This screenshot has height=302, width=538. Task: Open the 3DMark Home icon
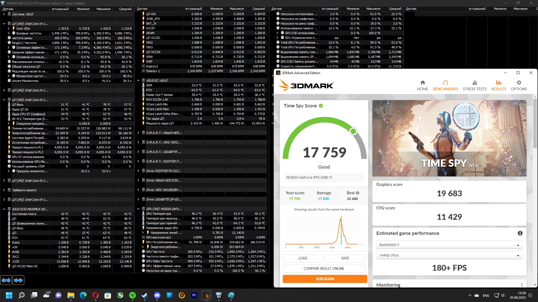click(x=423, y=83)
